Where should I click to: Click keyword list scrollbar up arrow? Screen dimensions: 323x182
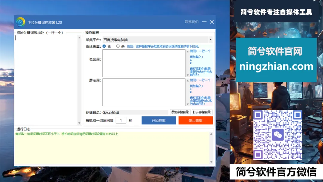[x=79, y=37]
